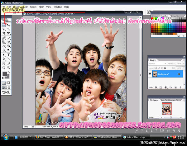This screenshot has width=187, height=146.
Task: Add layer mask from Layers panel footer
Action: coord(161,87)
